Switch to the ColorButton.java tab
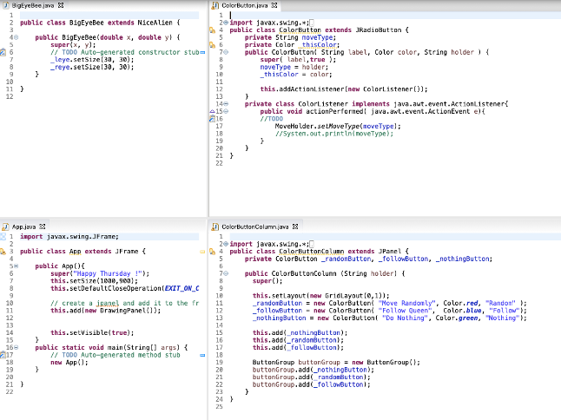Image resolution: width=561 pixels, height=420 pixels. (244, 5)
